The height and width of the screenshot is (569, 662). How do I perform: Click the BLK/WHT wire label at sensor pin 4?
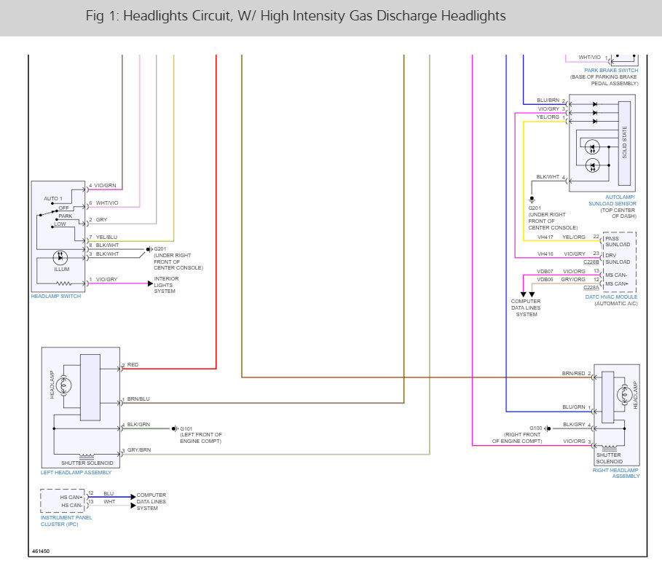[x=548, y=176]
